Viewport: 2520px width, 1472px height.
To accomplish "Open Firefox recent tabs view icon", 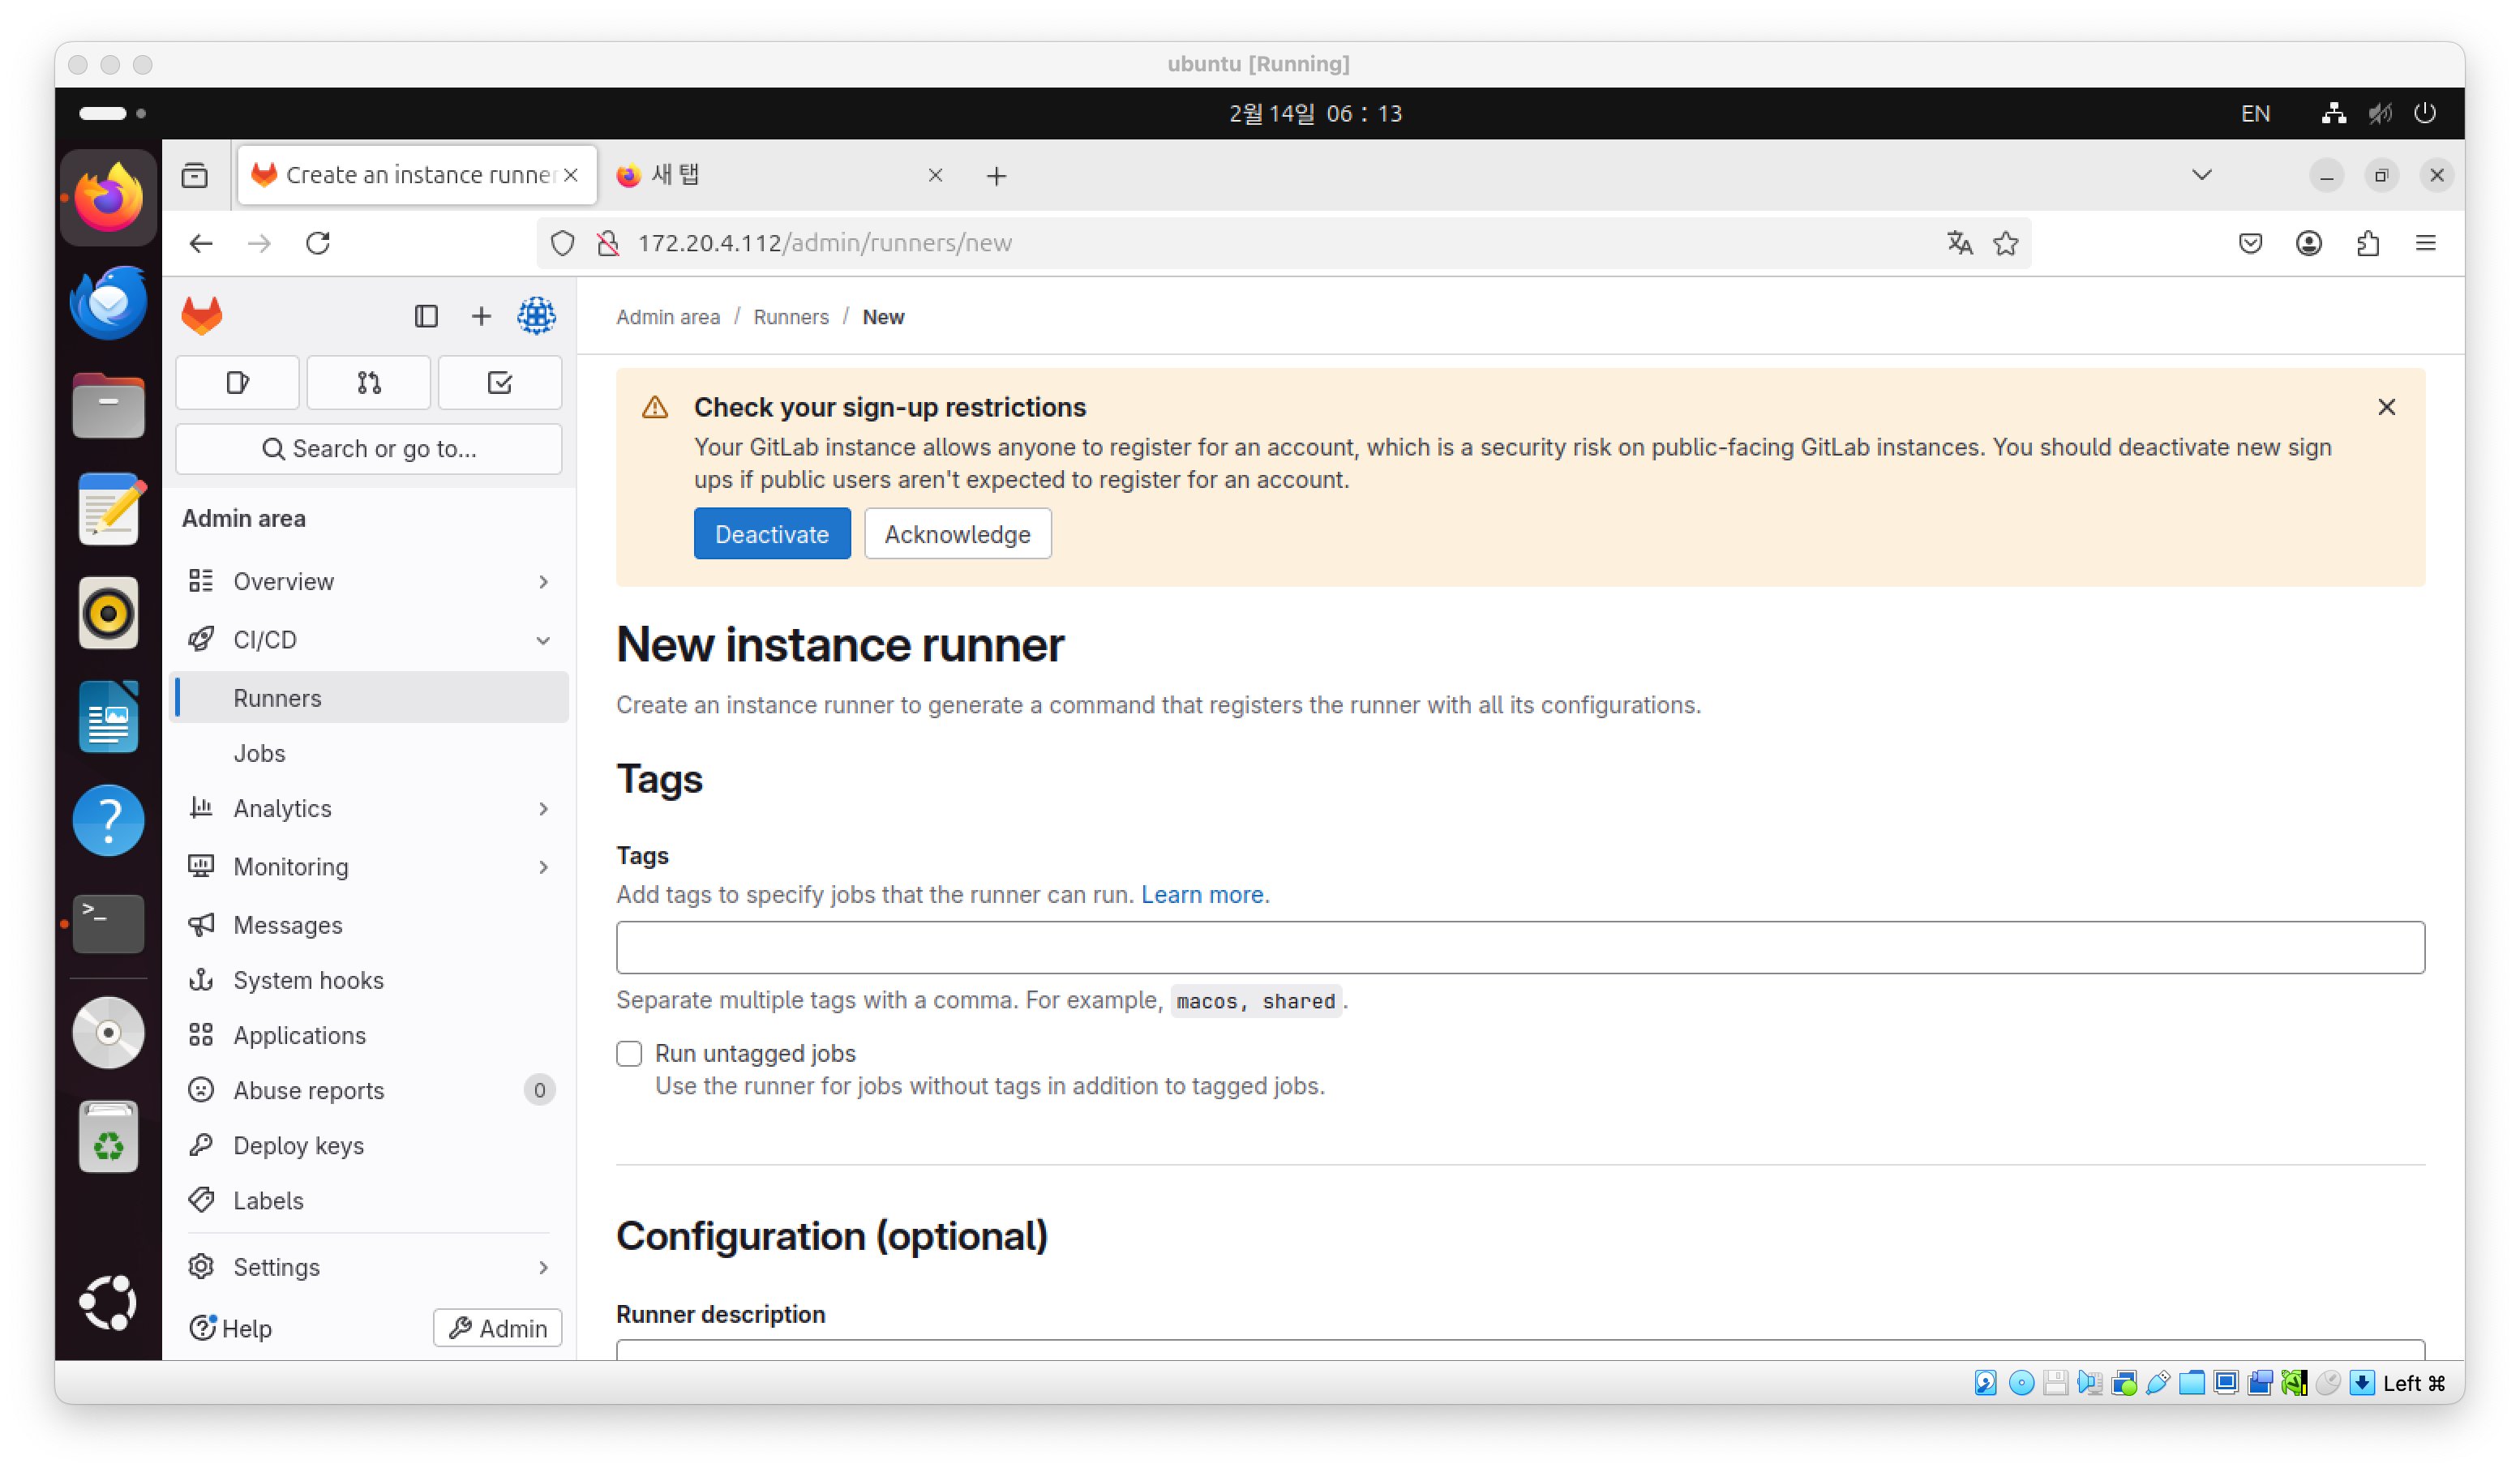I will tap(195, 176).
